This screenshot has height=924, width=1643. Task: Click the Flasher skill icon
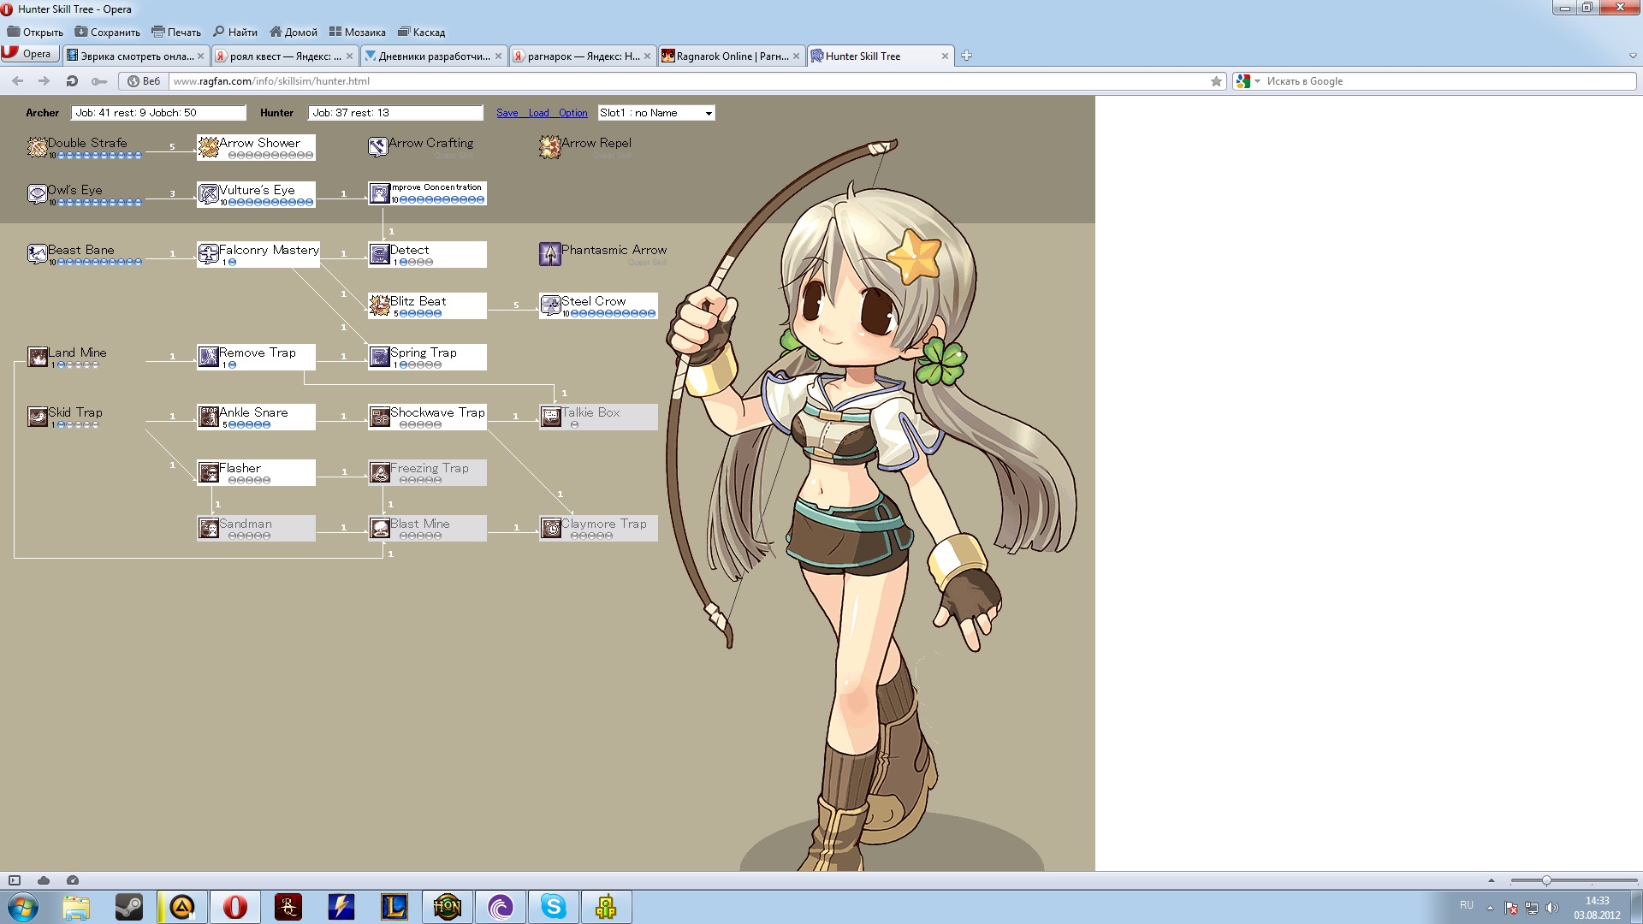pos(208,472)
